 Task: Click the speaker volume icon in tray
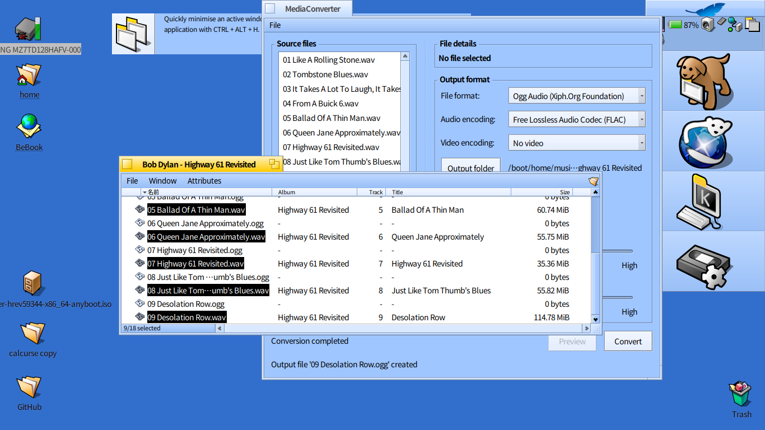click(x=708, y=25)
